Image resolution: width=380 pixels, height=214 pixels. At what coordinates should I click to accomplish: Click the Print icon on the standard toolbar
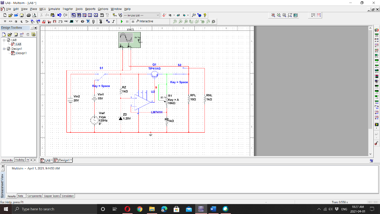tap(28, 15)
